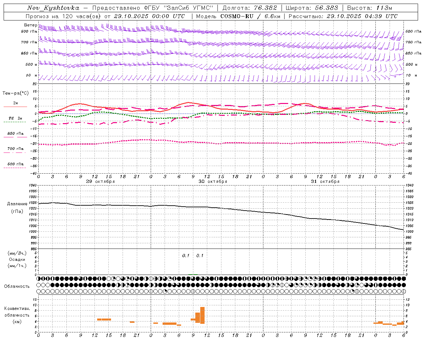Viewport: 423px width, 338px height.
Task: Click 'Предоставлено ФГБУ "ЗапСиб УГМС"' text
Action: coord(153,8)
